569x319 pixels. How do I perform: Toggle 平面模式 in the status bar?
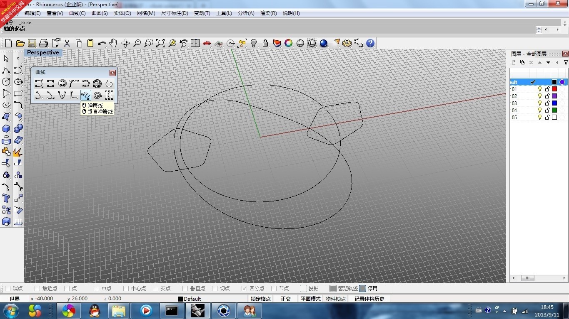pyautogui.click(x=311, y=299)
